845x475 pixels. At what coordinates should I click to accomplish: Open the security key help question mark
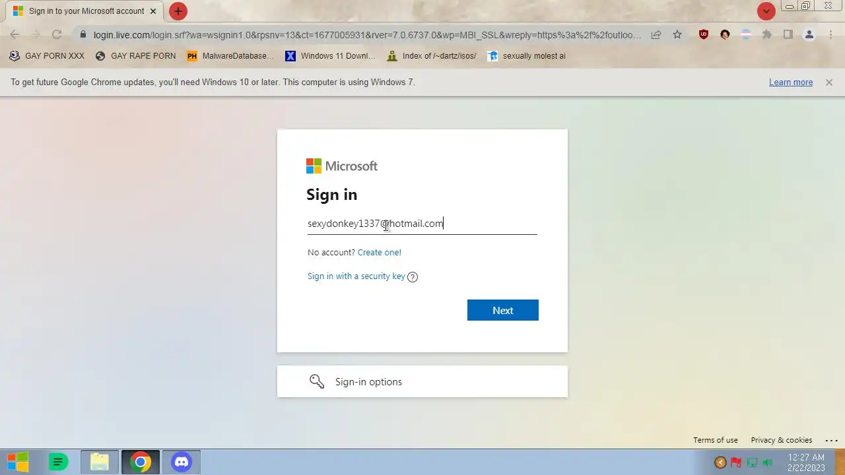(x=413, y=277)
